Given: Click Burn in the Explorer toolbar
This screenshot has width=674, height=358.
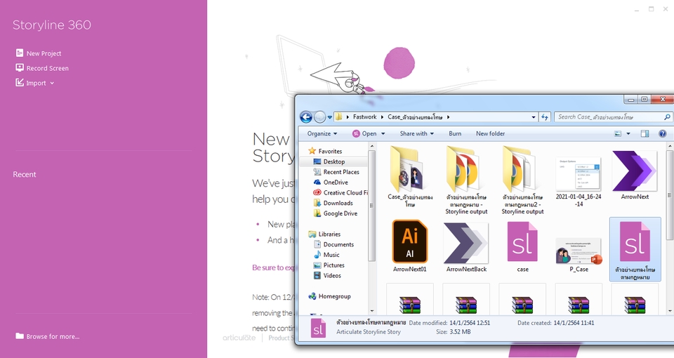Looking at the screenshot, I should pyautogui.click(x=455, y=133).
